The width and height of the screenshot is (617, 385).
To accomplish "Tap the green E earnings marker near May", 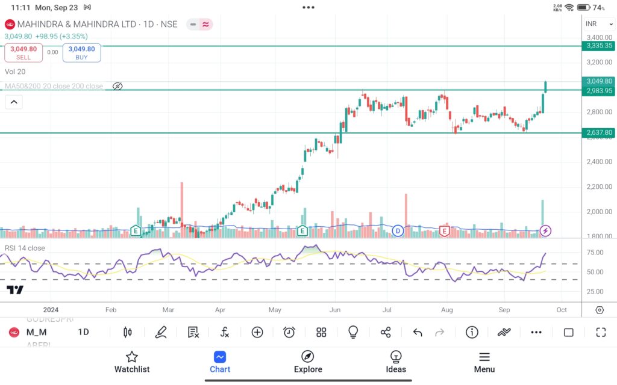I will [x=302, y=230].
